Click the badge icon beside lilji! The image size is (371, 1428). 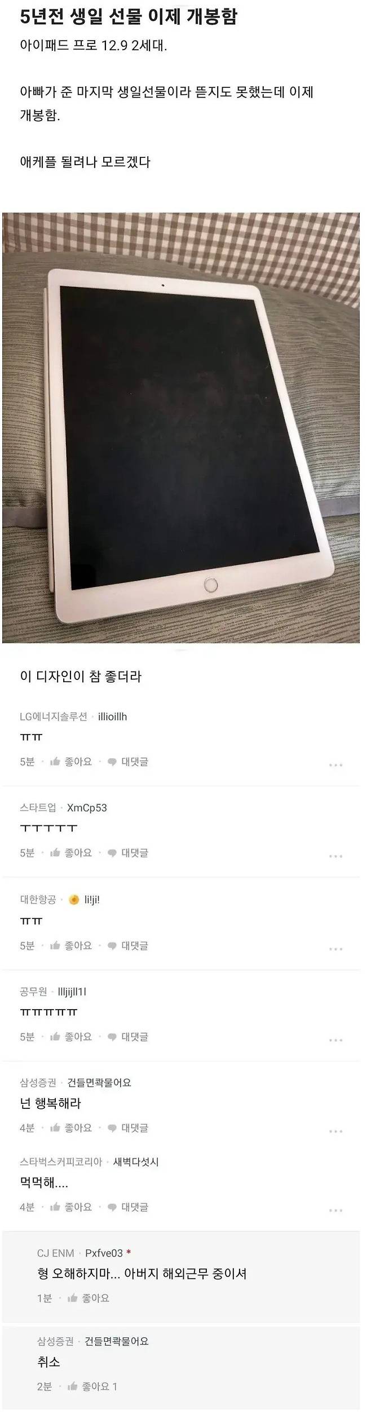pyautogui.click(x=74, y=900)
